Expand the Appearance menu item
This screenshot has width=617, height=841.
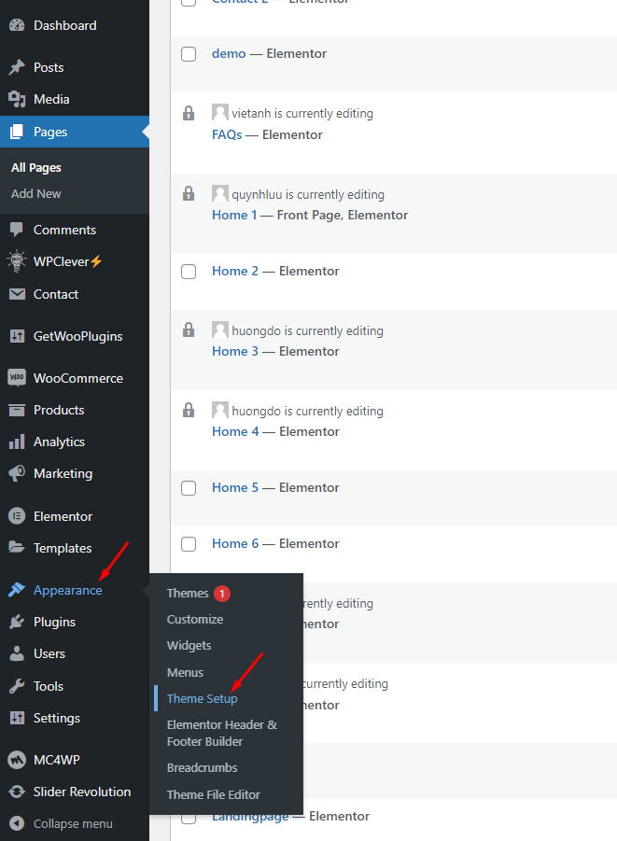point(67,590)
